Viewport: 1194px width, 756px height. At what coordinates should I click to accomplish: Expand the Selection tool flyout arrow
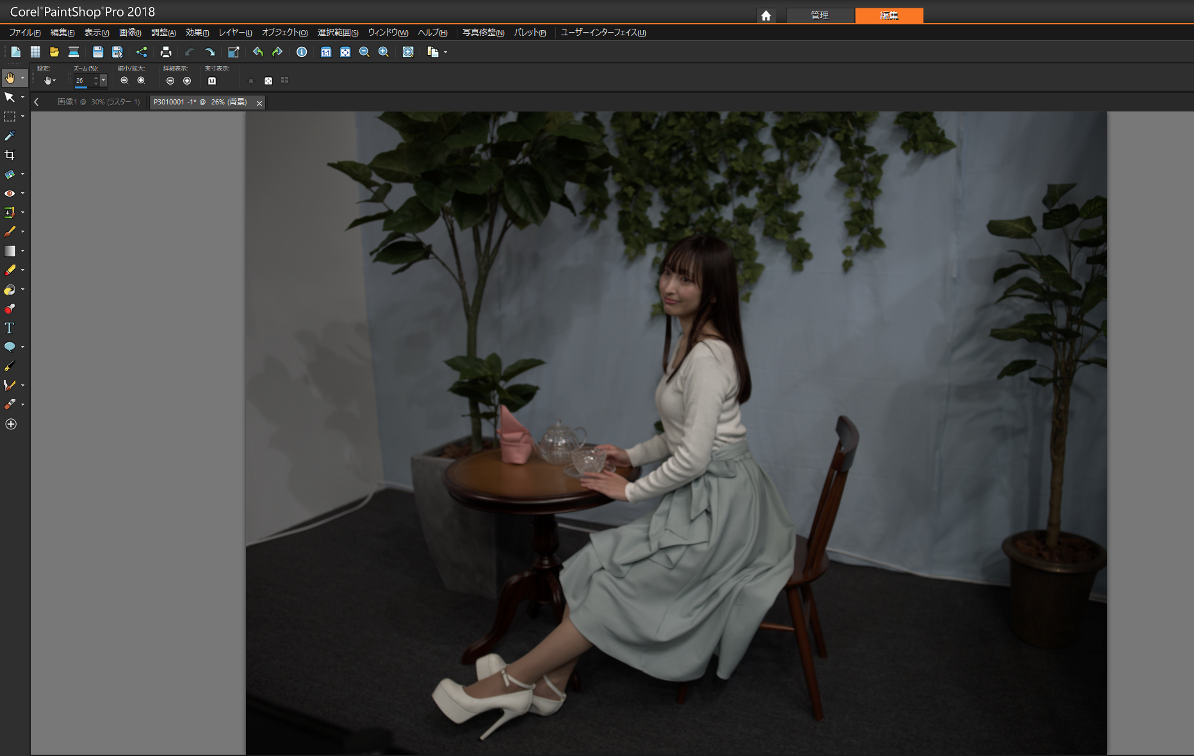pyautogui.click(x=22, y=117)
